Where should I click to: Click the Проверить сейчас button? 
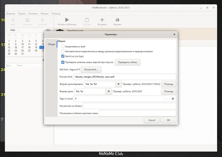128,62
